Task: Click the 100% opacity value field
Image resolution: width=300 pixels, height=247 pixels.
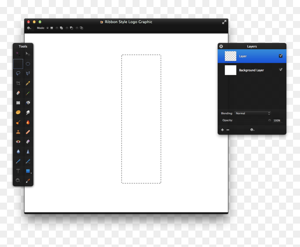Action: (277, 120)
